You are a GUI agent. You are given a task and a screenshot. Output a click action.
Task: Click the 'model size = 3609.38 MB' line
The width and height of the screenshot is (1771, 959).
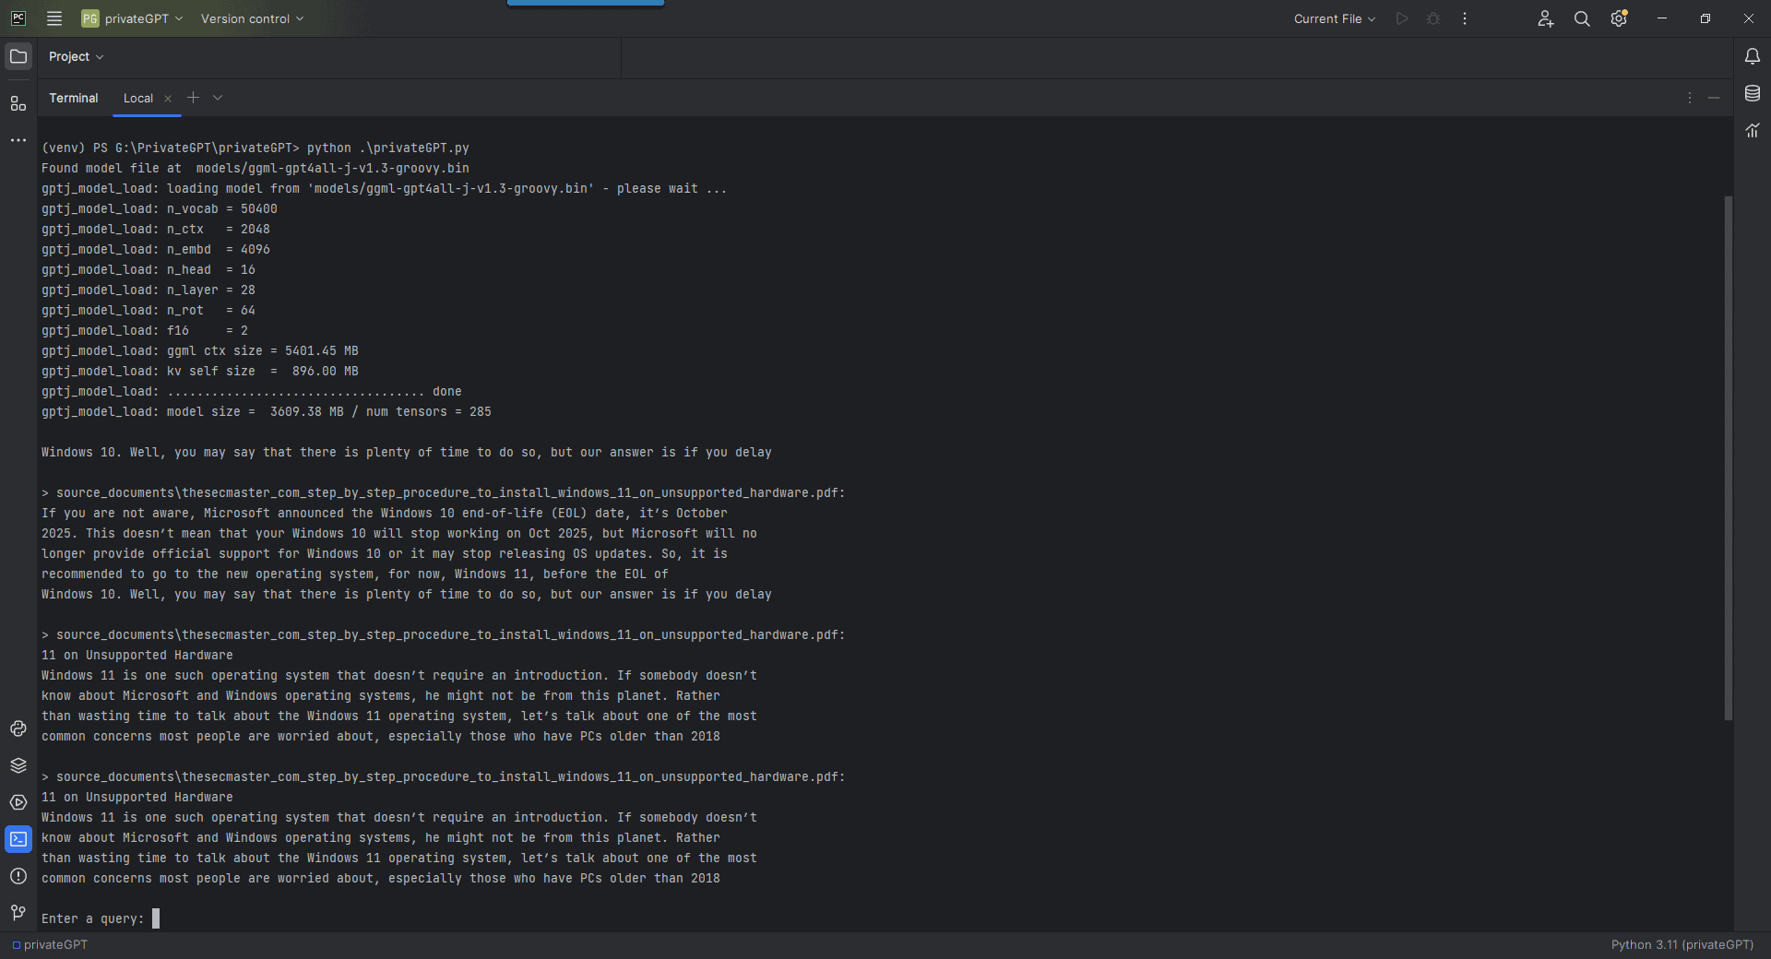267,411
